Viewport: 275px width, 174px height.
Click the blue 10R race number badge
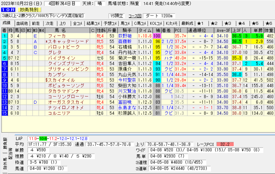coord(7,10)
